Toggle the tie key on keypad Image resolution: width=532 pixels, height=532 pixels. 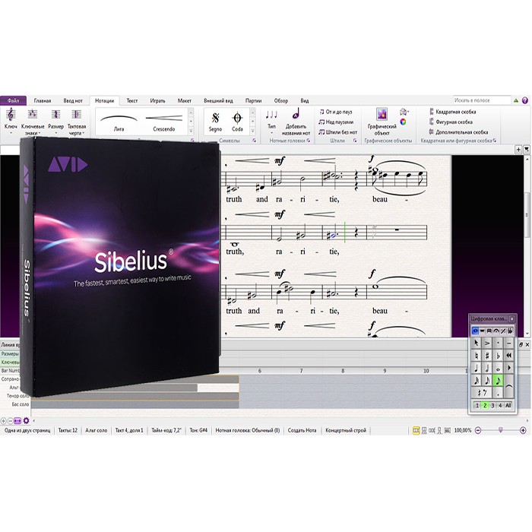508,386
